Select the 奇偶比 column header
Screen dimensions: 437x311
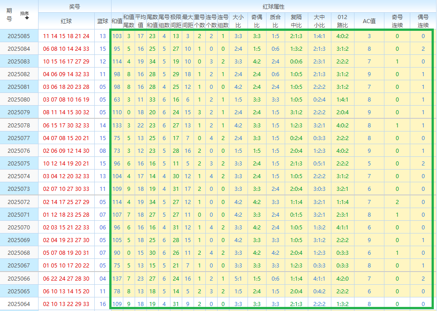257,21
